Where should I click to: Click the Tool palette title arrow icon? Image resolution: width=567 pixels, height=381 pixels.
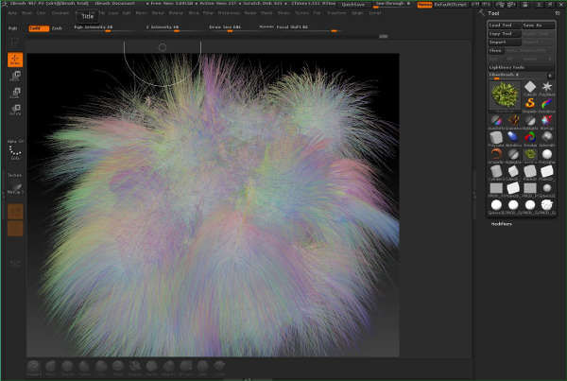point(482,13)
